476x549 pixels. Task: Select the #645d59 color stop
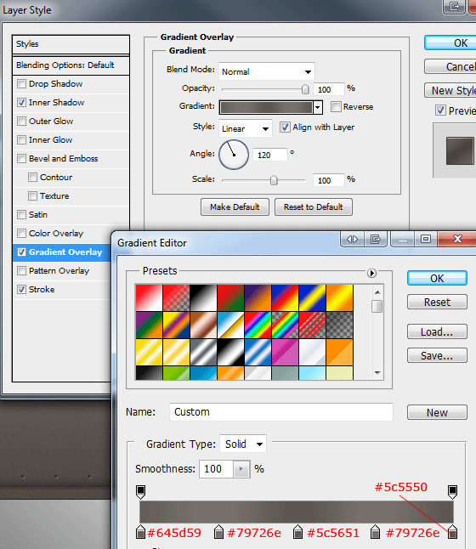pyautogui.click(x=140, y=531)
